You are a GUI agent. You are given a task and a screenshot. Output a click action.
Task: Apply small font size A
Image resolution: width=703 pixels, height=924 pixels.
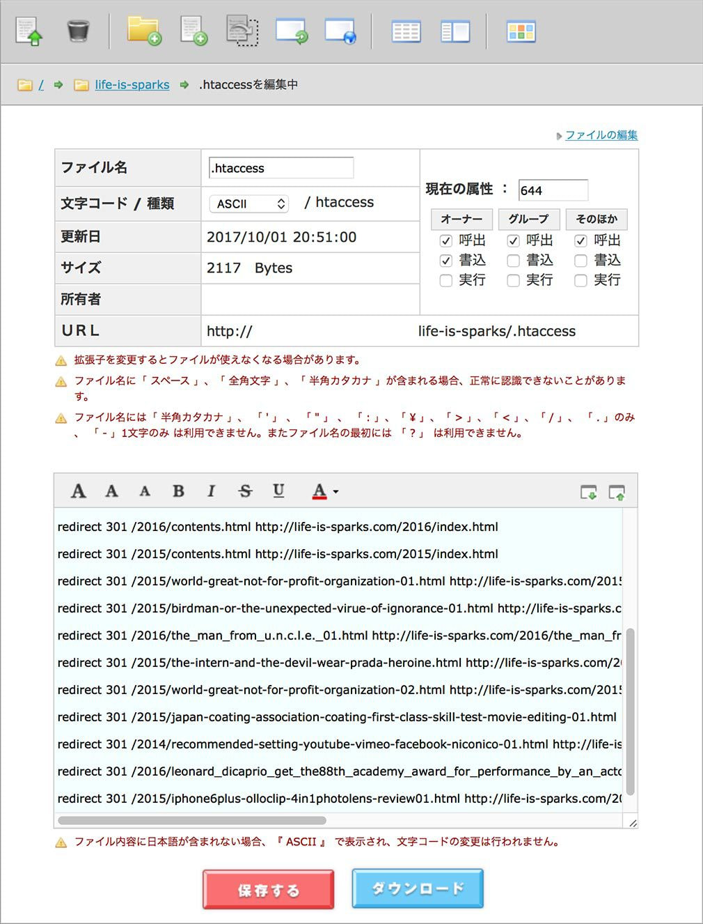[145, 492]
